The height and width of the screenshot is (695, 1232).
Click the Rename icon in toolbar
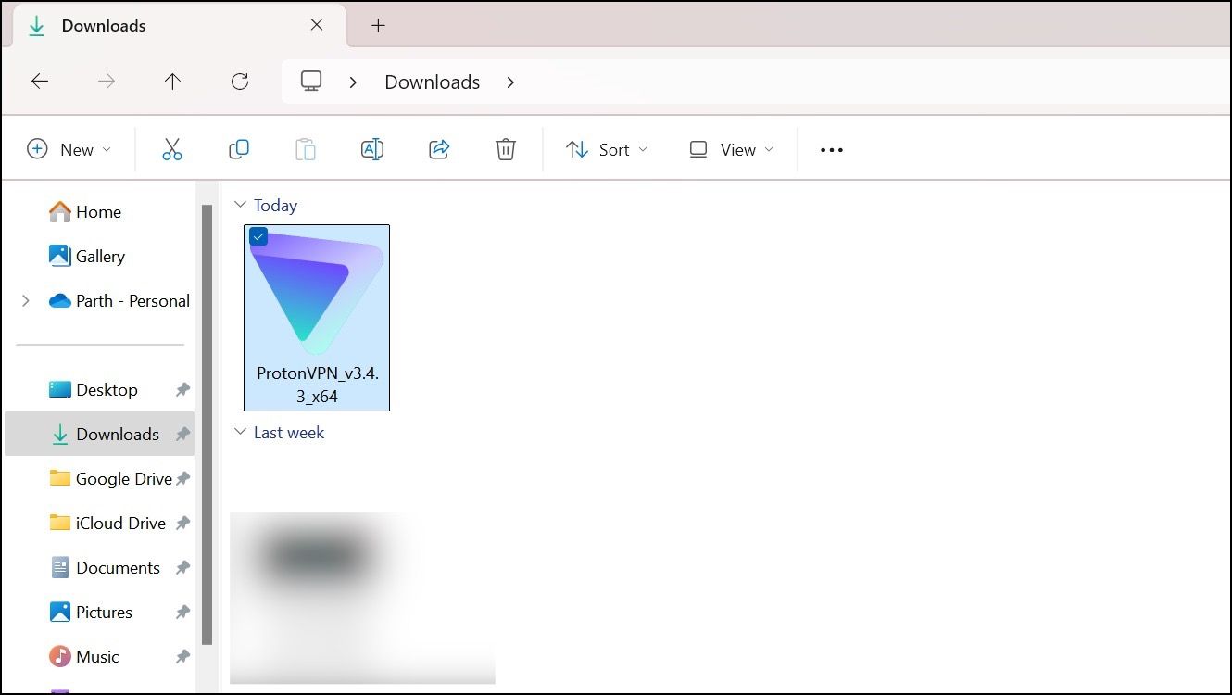pos(372,148)
